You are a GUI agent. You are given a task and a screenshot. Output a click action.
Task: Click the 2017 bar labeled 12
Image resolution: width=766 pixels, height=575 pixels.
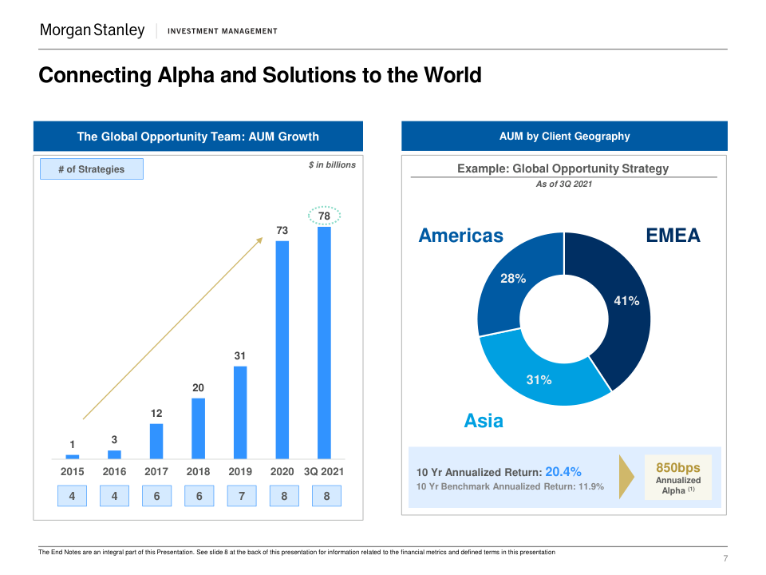pyautogui.click(x=156, y=441)
